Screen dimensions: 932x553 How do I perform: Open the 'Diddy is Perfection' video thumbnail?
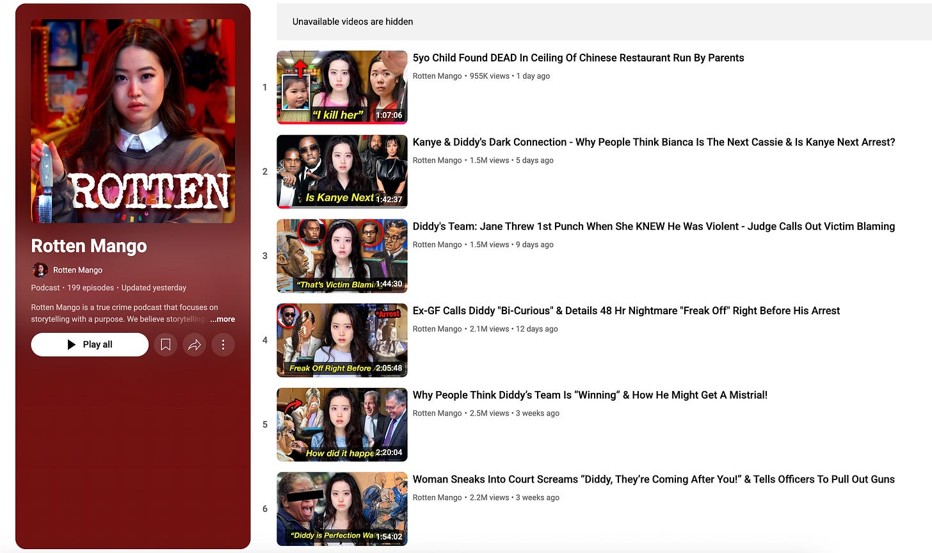342,509
